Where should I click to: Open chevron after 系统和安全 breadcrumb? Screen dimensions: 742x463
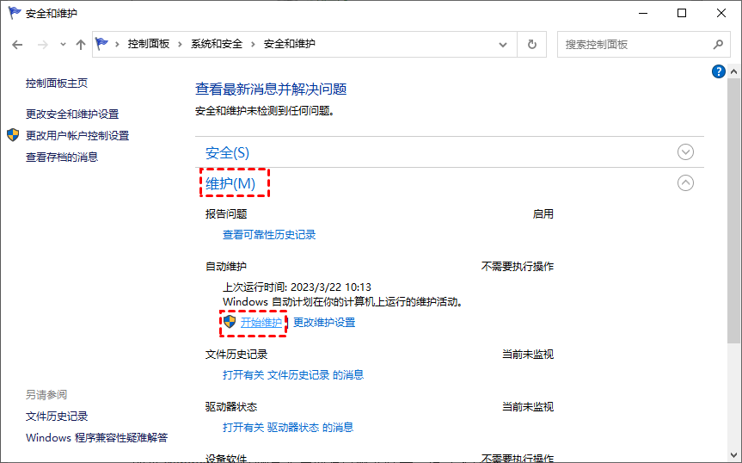click(253, 45)
